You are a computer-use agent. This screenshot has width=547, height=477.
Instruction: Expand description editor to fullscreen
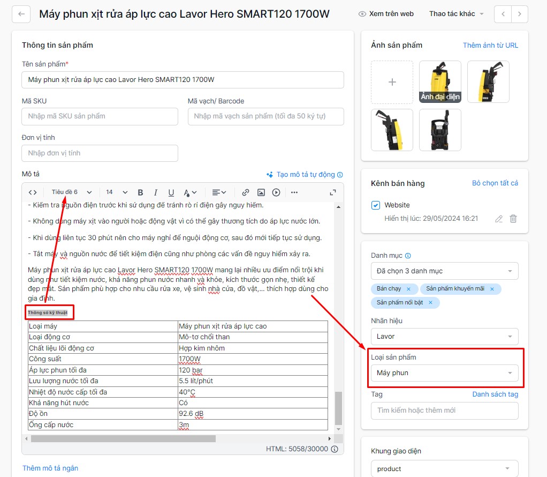tap(333, 192)
